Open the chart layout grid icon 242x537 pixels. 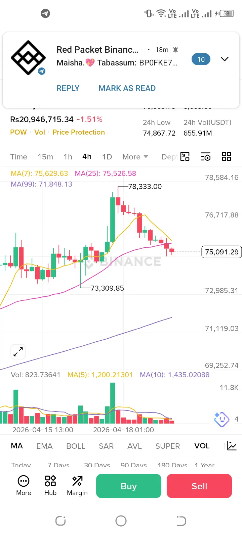(227, 156)
